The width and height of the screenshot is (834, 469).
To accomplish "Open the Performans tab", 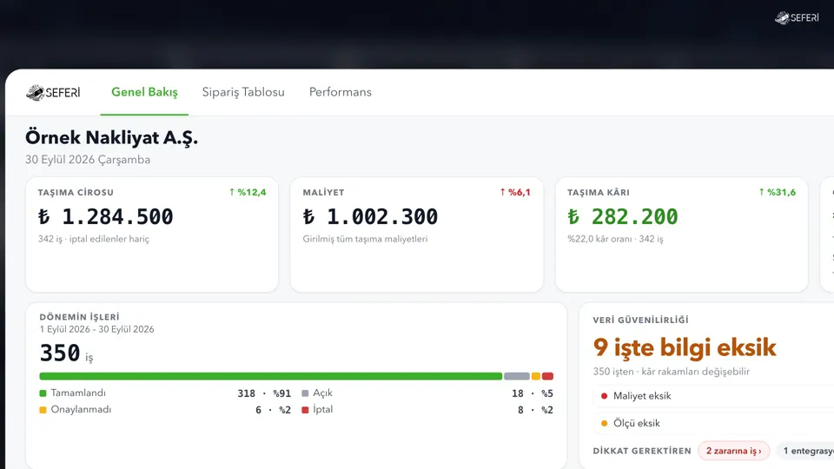I will [341, 92].
